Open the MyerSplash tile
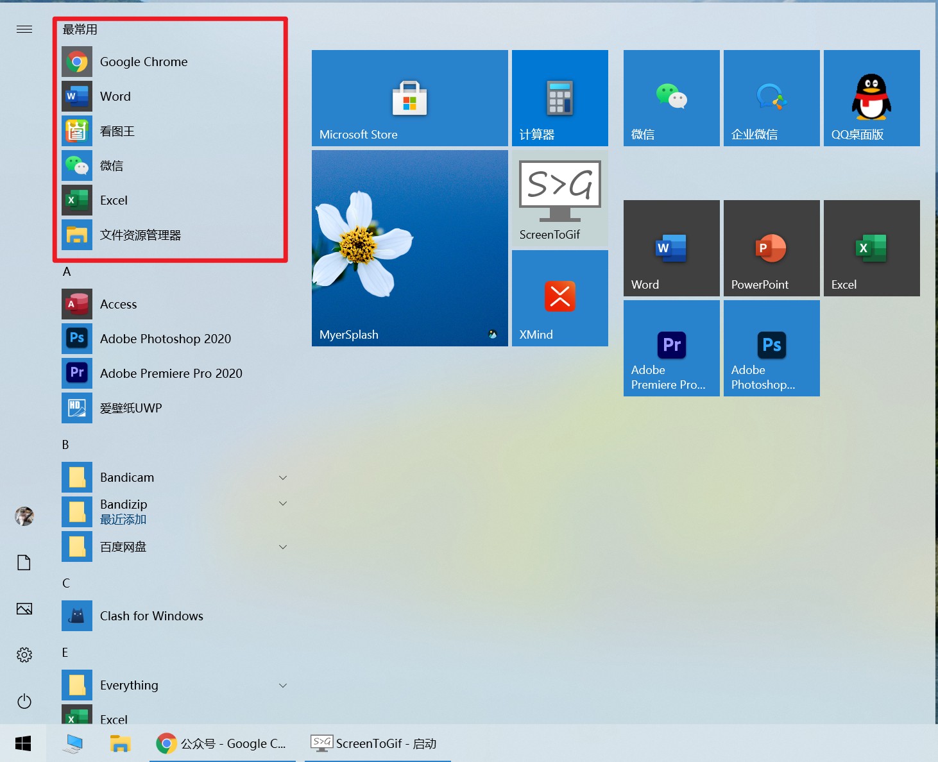 coord(410,248)
